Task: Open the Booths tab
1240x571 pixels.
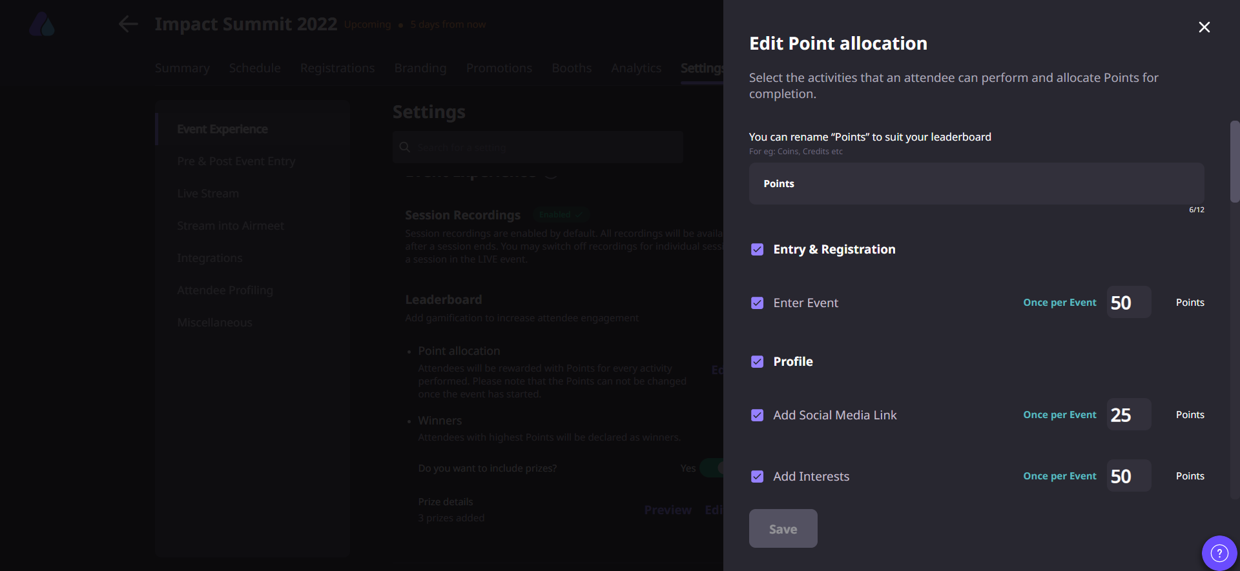Action: (x=572, y=68)
